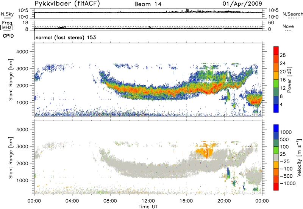Click red top segment of power colorbar

[276, 51]
